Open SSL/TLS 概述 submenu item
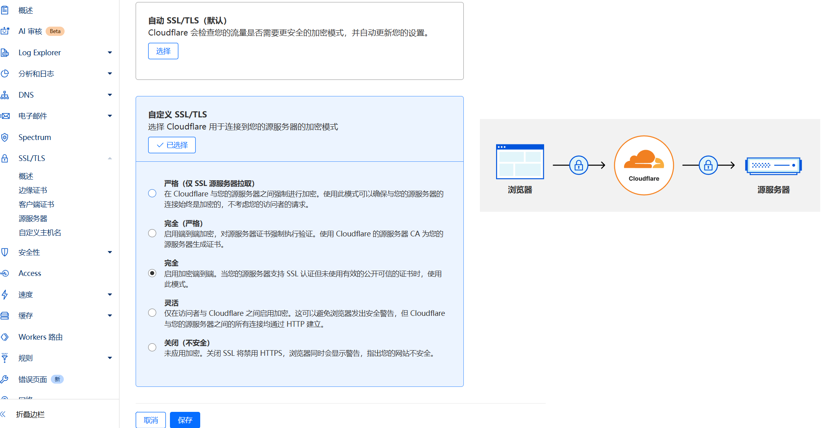The width and height of the screenshot is (821, 428). pos(26,176)
